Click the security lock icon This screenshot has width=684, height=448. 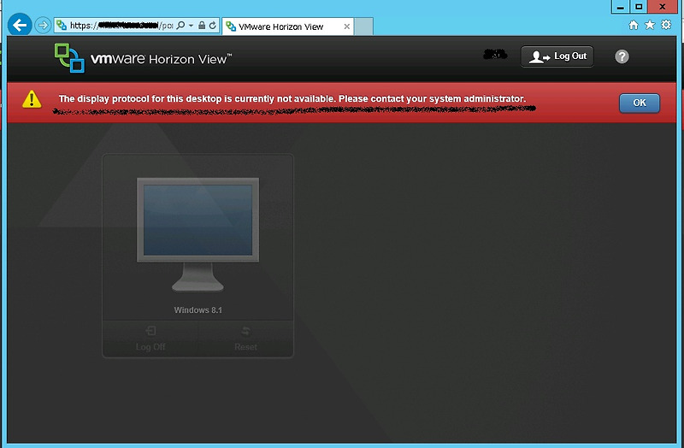[x=202, y=26]
